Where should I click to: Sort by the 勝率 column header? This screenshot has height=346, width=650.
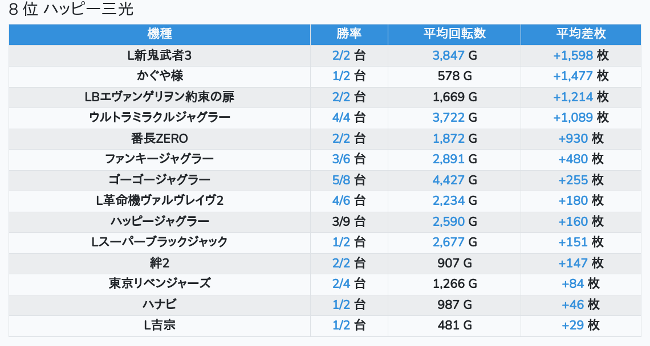click(x=349, y=34)
